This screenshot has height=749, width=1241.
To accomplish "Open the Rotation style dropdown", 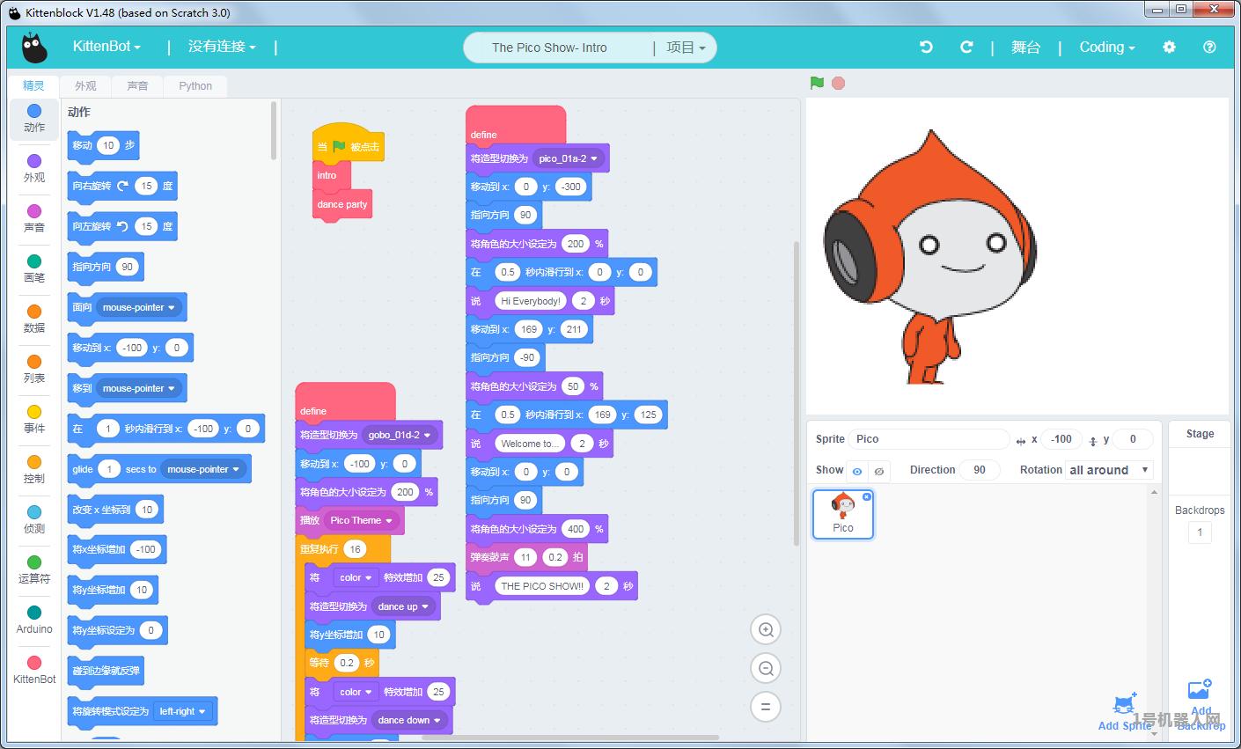I will pos(1109,470).
